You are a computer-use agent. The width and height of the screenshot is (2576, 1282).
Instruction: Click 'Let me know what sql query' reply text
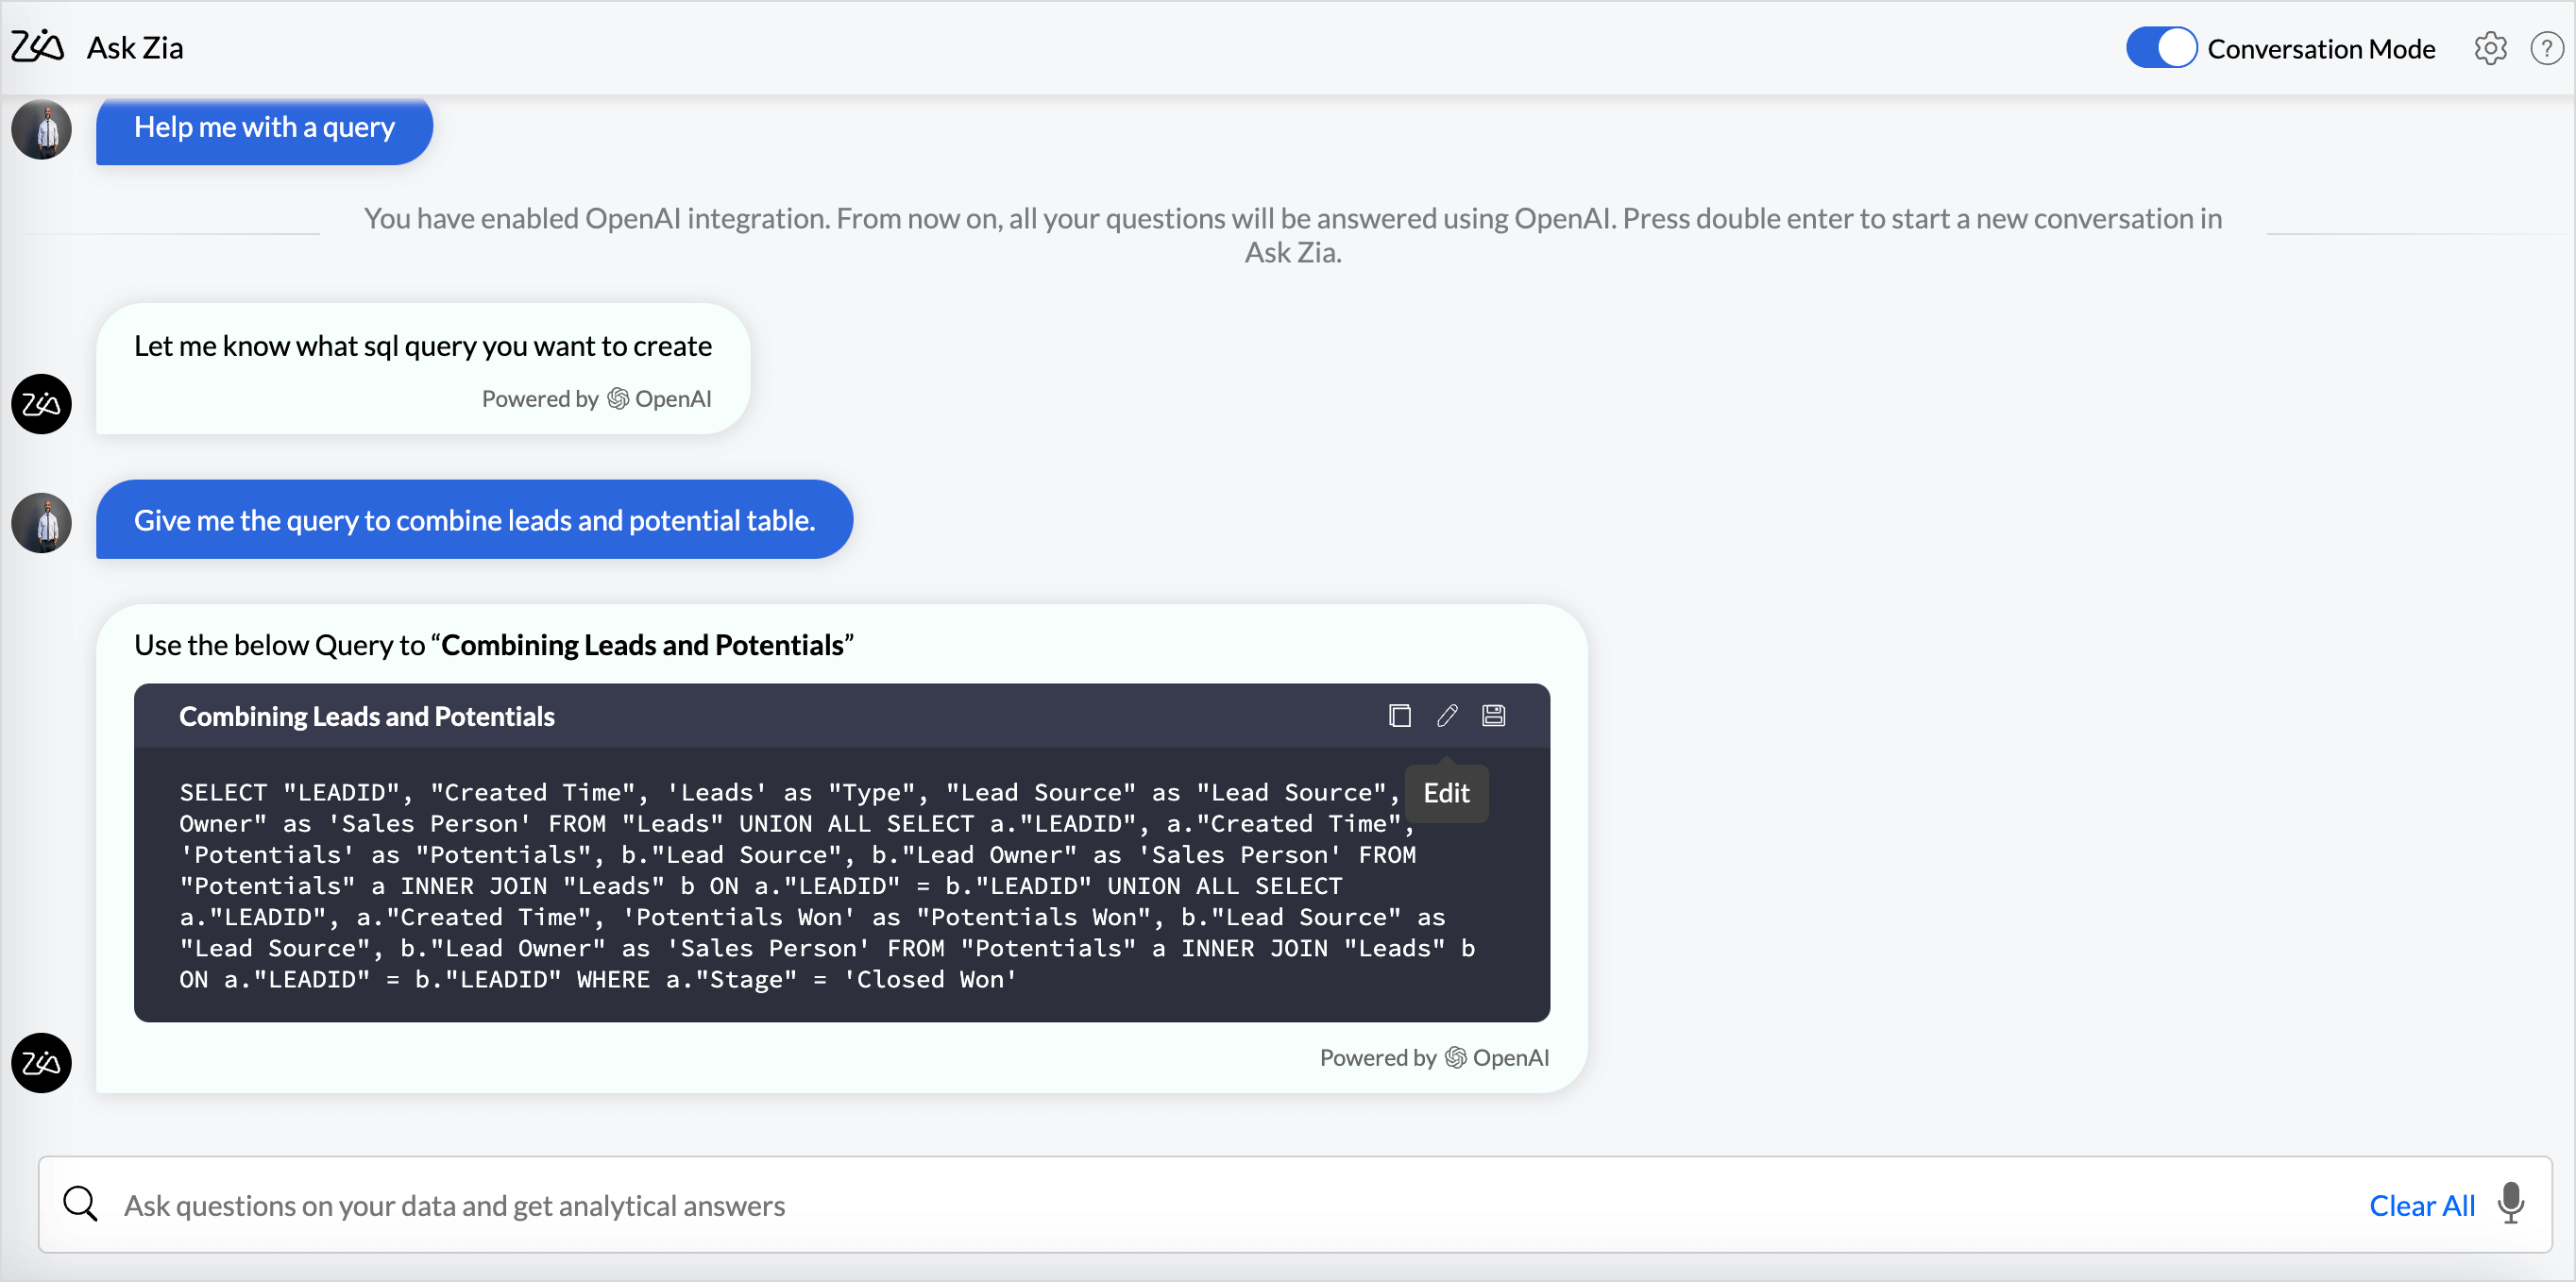423,346
